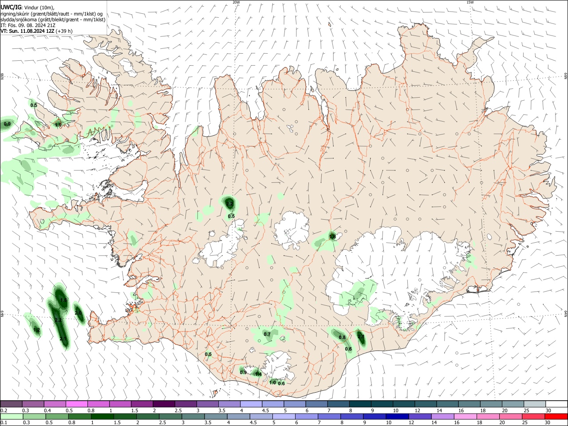Click the 0.8 precipitation value in the southeast
Screen dimensions: 568x426
[342, 337]
